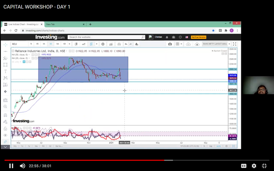Toggle lock all drawing tools icon
Screen dimensions: 274x171
coord(5,128)
